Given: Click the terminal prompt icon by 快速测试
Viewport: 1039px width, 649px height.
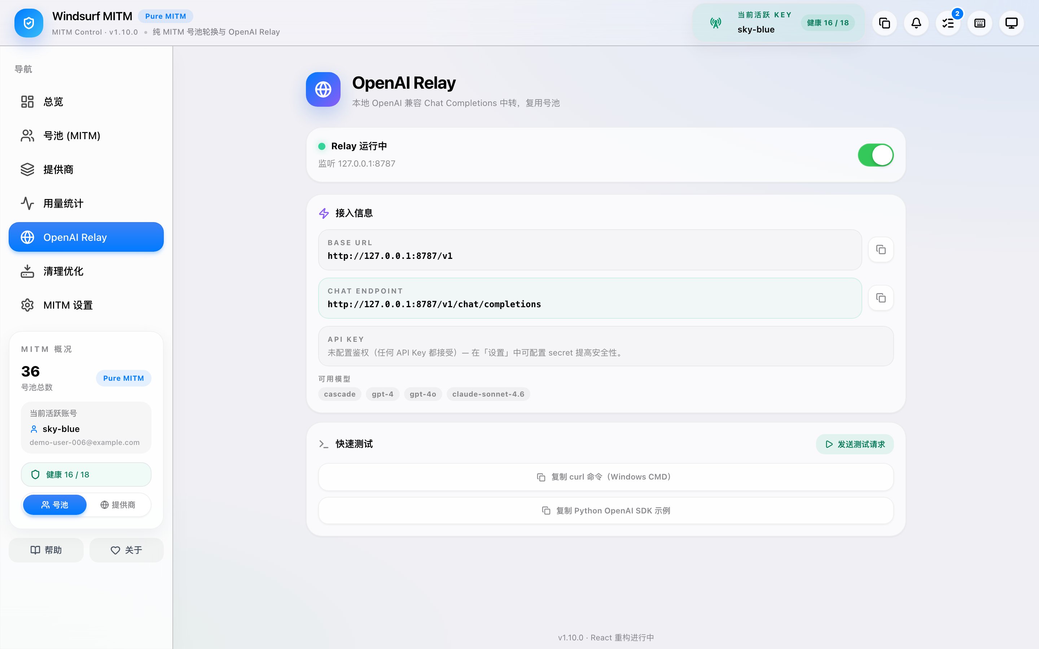Looking at the screenshot, I should [x=324, y=444].
